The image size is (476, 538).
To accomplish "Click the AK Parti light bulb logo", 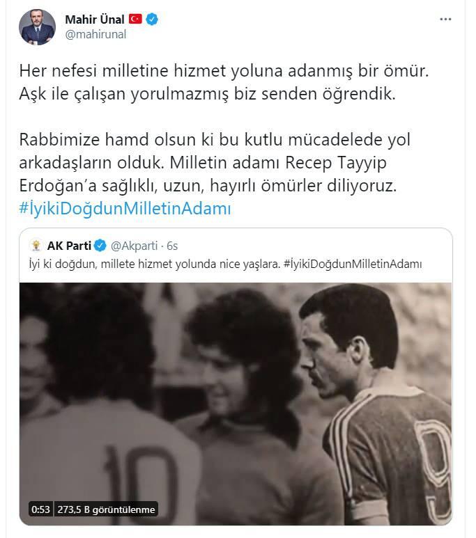I will (36, 246).
